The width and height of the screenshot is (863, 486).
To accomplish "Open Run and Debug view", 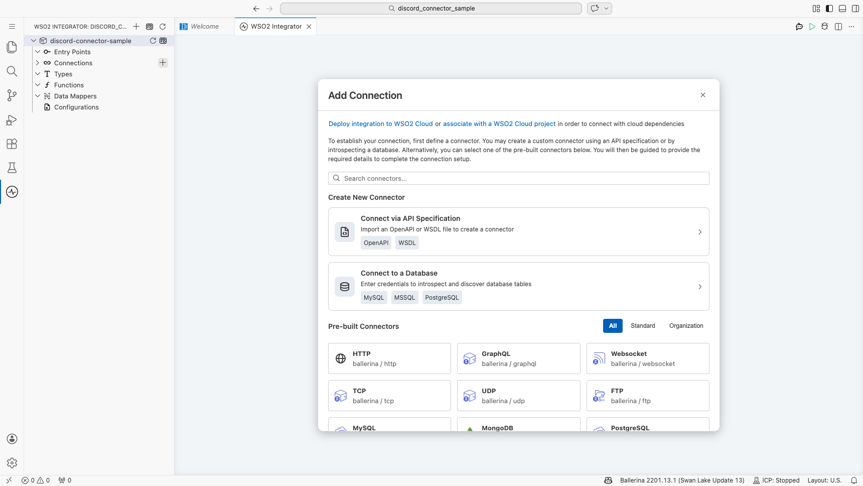I will (x=12, y=119).
